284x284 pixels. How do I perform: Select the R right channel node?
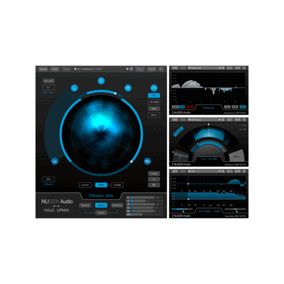[128, 88]
